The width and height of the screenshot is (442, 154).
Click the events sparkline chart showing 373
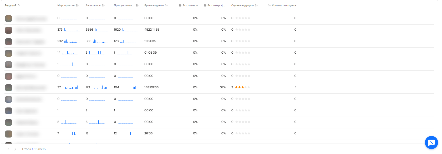72,30
